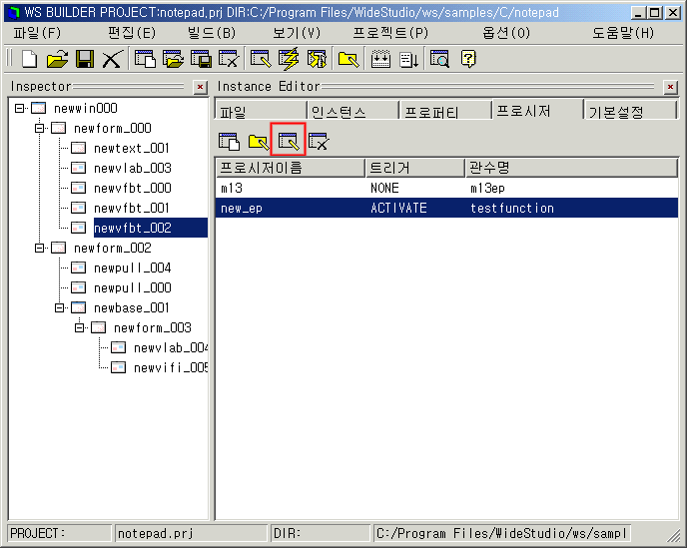The width and height of the screenshot is (687, 548).
Task: Select newpull_000 in the tree
Action: pyautogui.click(x=133, y=287)
